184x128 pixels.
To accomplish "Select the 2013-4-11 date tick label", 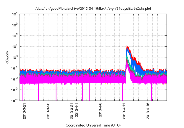I will point(124,111).
